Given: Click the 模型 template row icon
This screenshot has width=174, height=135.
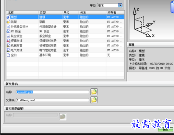Looking at the screenshot, I should point(8,17).
